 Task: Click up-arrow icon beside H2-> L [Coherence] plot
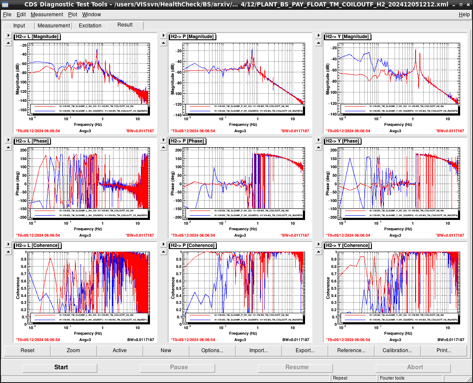[x=9, y=252]
